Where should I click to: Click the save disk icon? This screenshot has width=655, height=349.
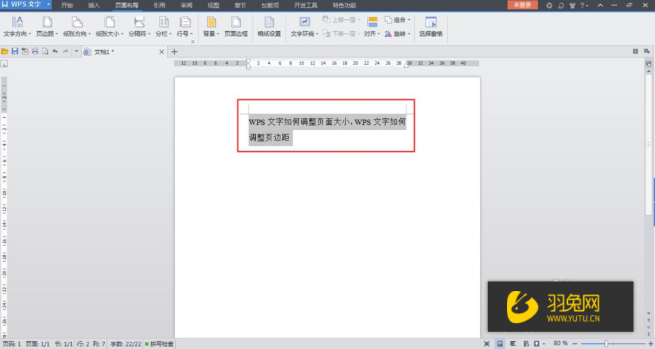pos(14,51)
